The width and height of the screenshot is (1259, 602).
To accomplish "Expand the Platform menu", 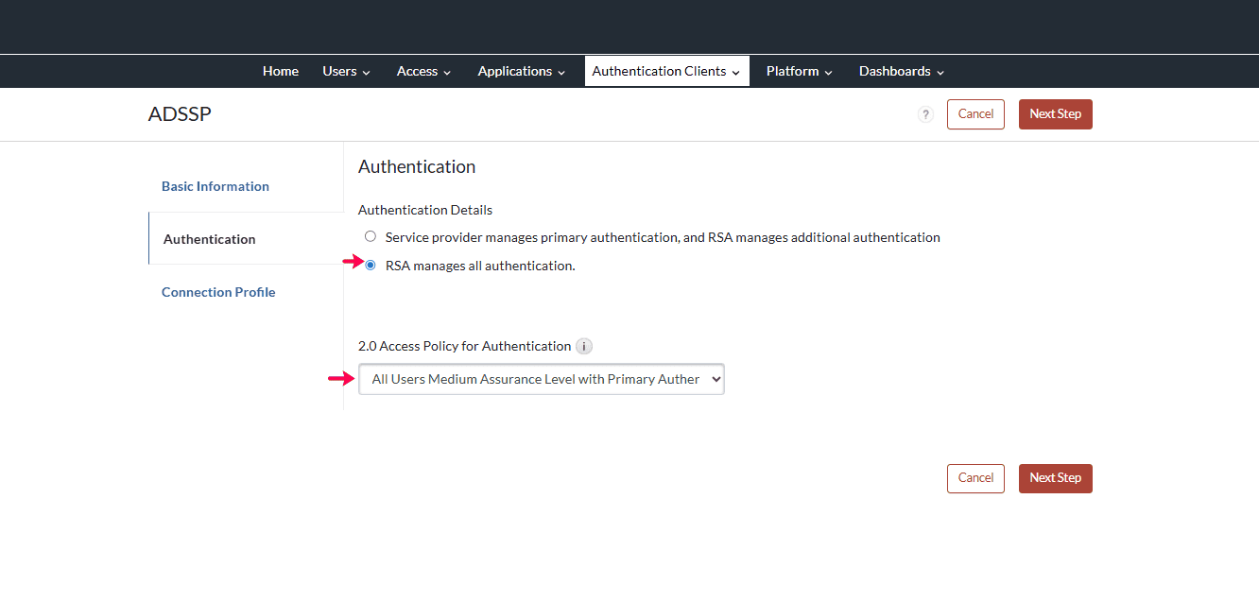I will [799, 71].
